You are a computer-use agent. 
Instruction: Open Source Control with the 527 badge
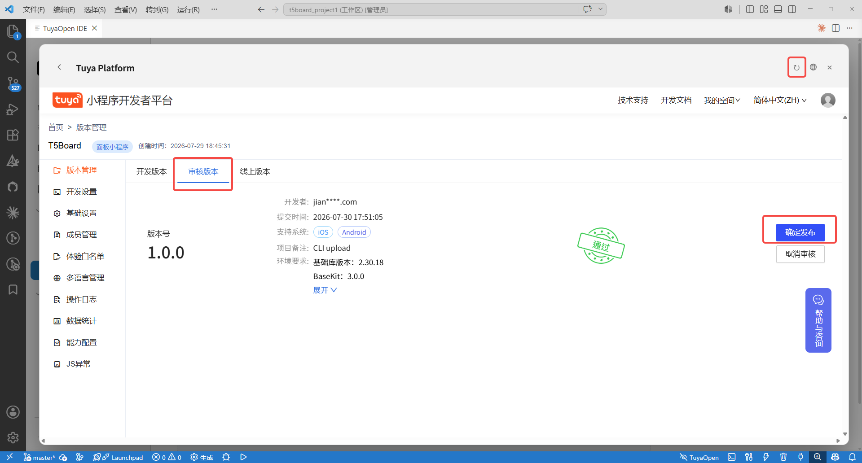click(x=13, y=83)
